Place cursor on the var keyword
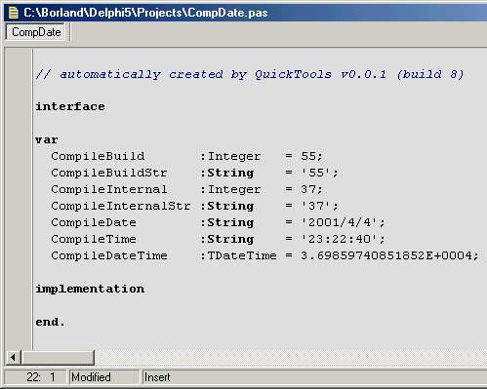Screen dimensions: 487x389 47,140
